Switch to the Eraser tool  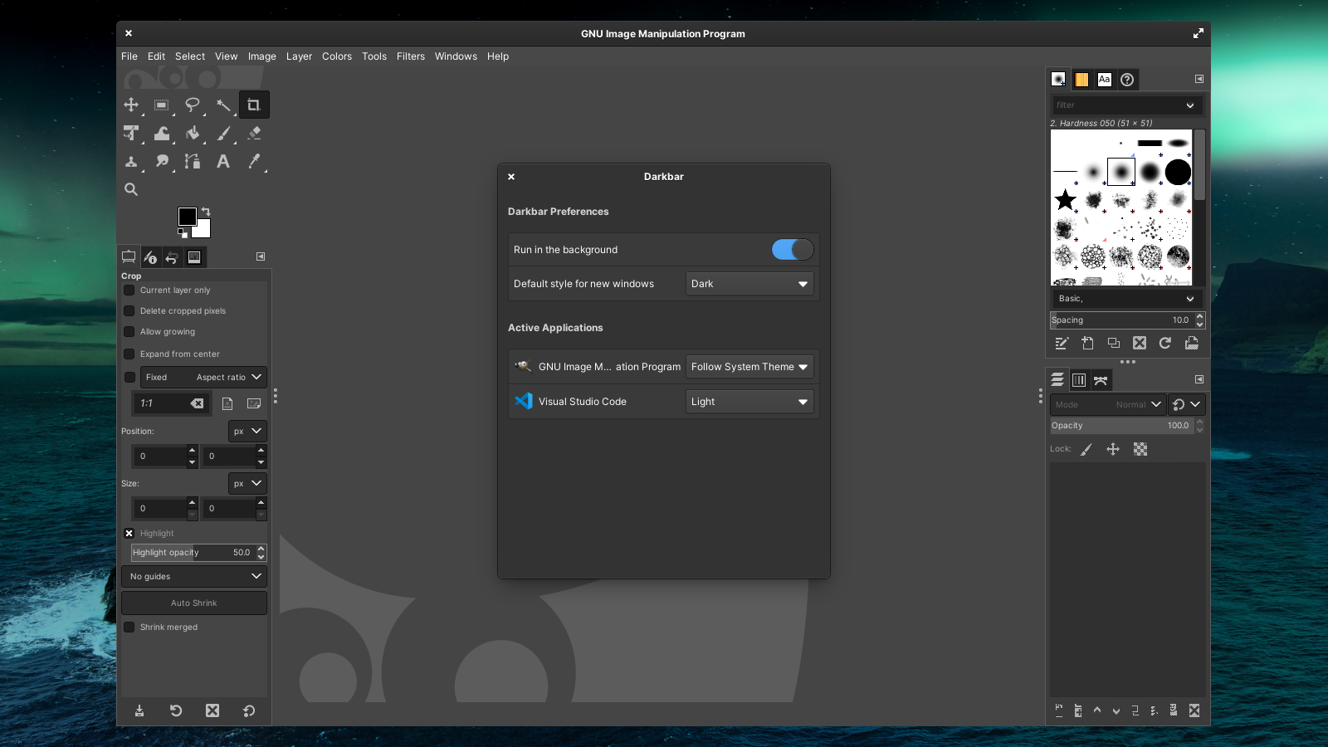[x=253, y=133]
